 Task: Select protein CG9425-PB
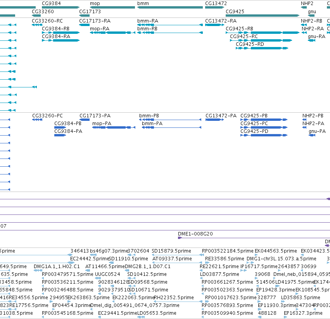click(x=264, y=120)
